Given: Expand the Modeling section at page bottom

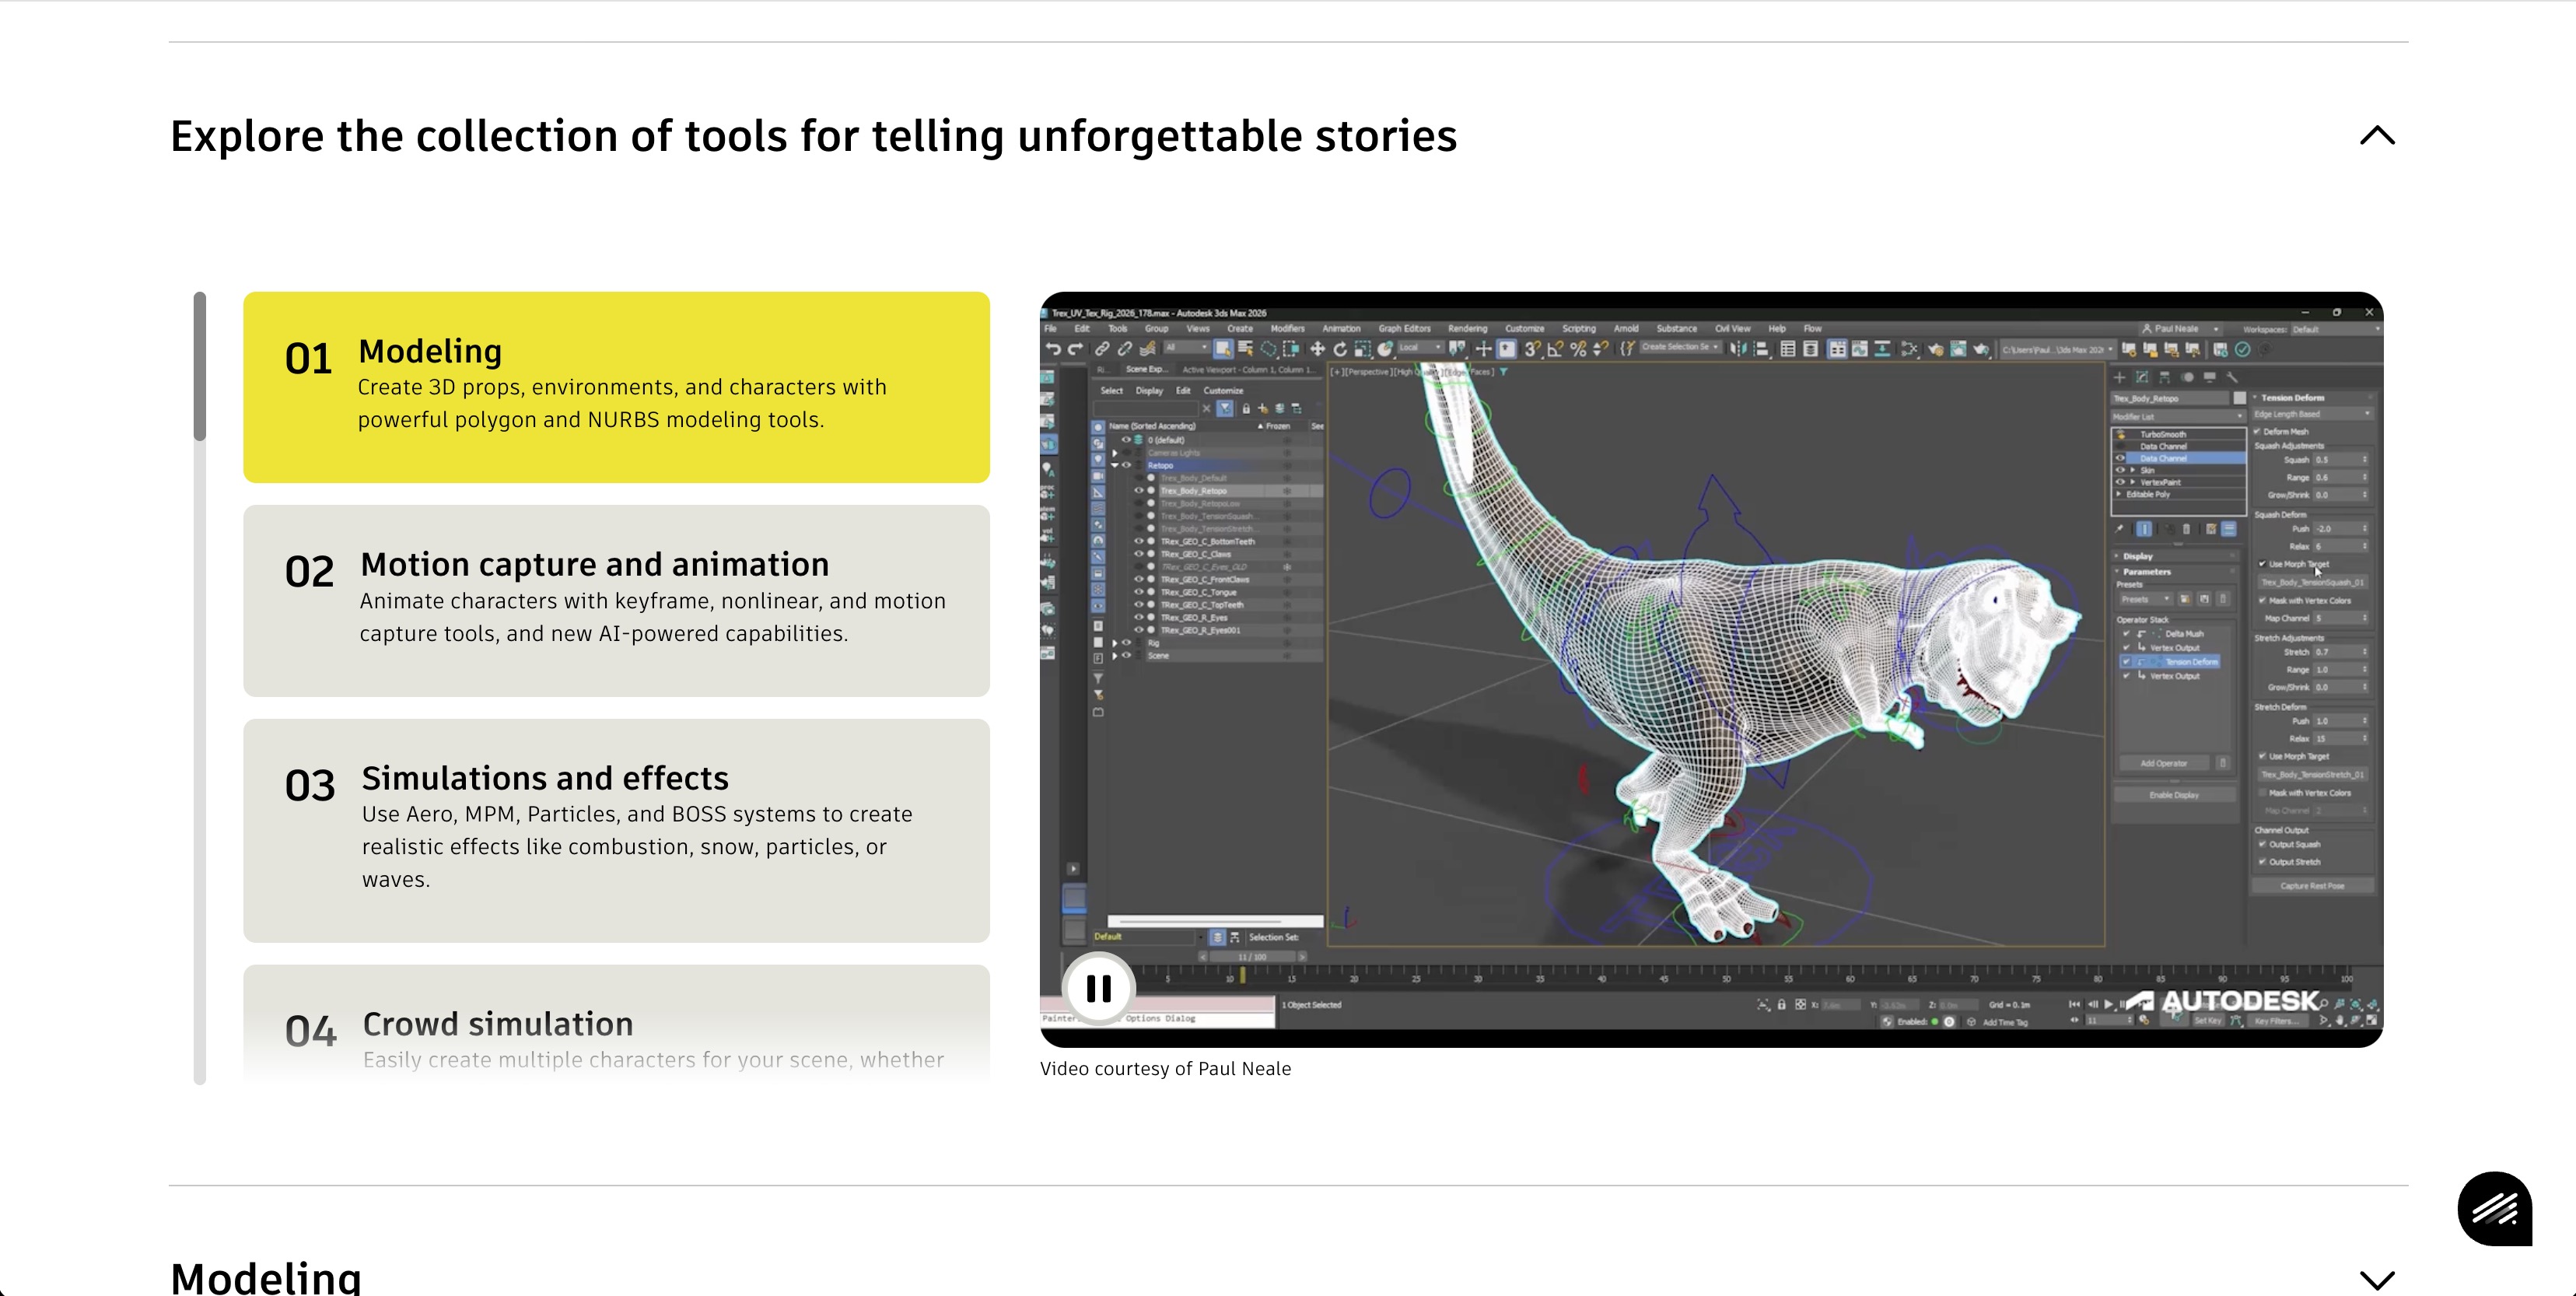Looking at the screenshot, I should (2377, 1279).
